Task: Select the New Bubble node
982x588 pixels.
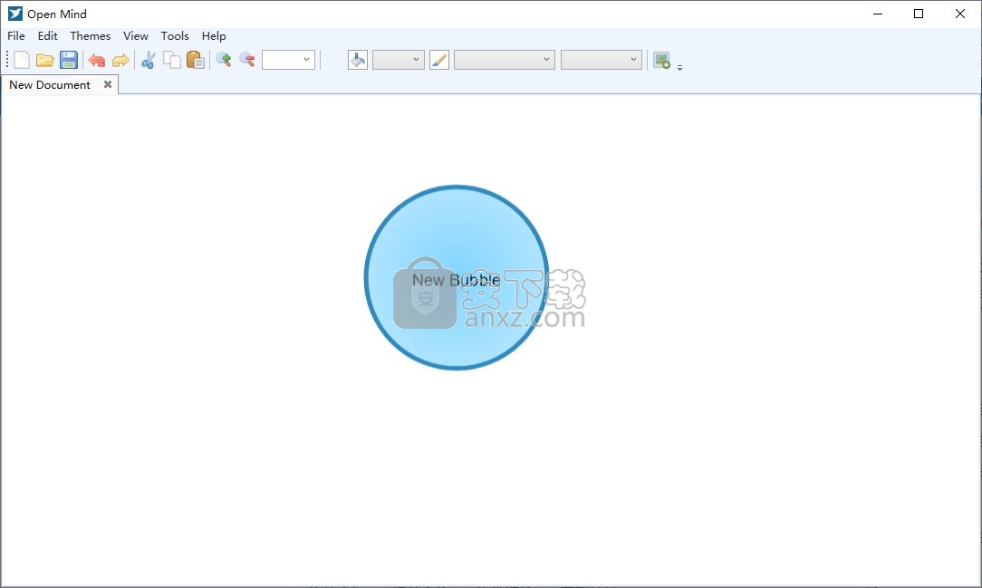Action: [457, 277]
